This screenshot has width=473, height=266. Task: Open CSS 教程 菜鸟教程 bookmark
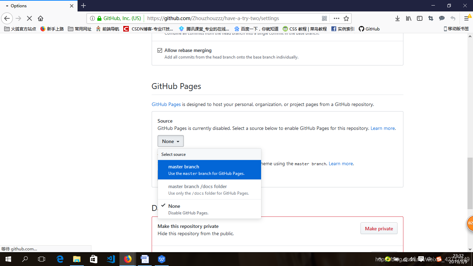pyautogui.click(x=305, y=29)
